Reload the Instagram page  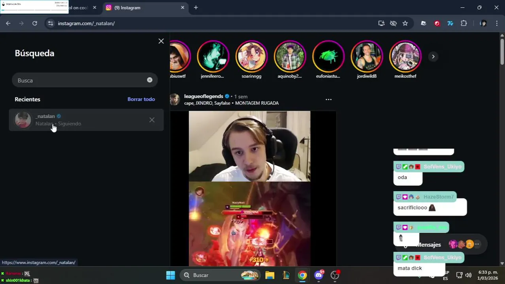coord(35,23)
